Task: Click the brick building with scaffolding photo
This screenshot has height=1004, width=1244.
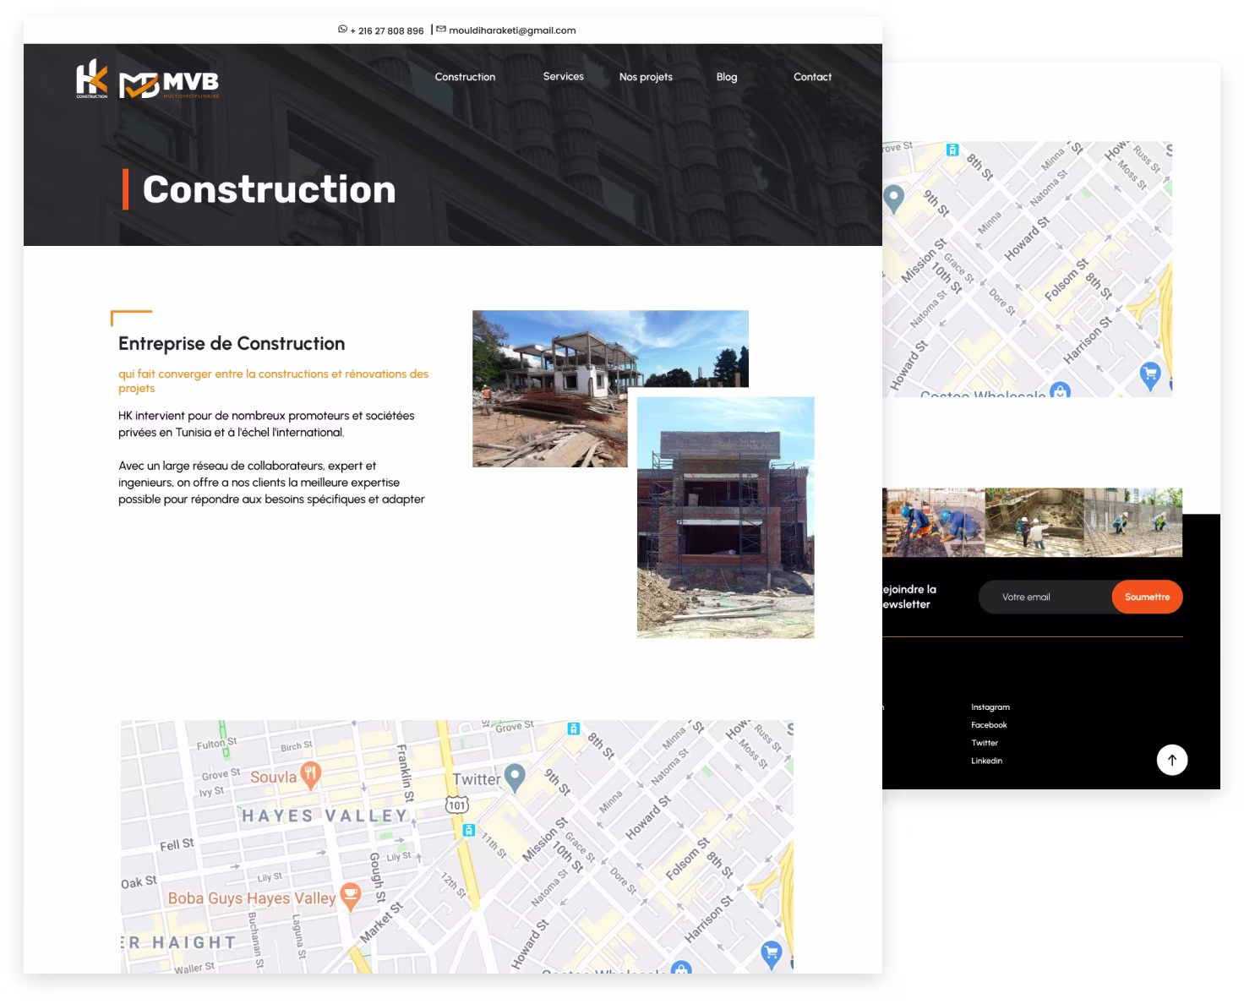Action: (725, 517)
